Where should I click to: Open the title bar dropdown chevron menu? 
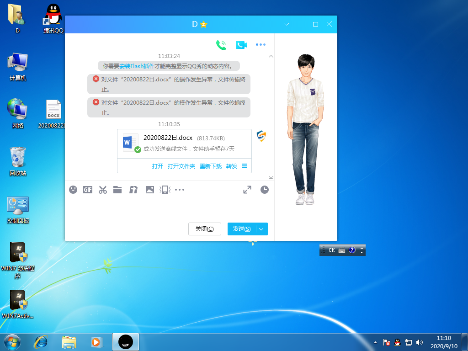click(x=287, y=24)
